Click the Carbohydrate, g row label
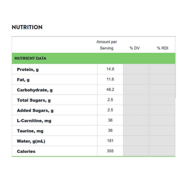The width and height of the screenshot is (184, 184). click(35, 90)
